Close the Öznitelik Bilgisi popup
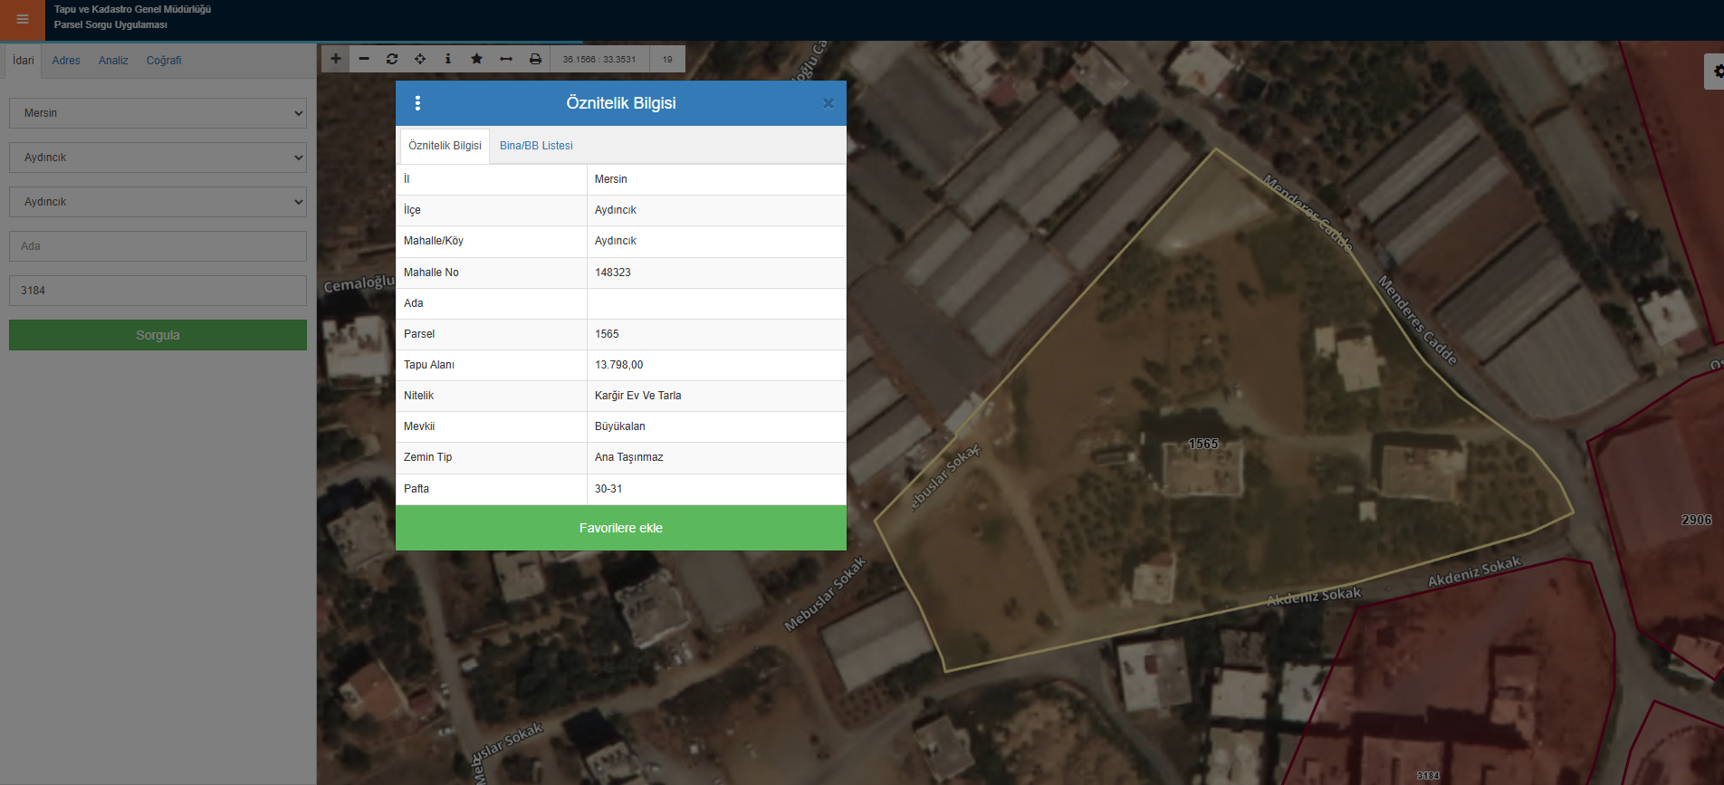Screen dimensions: 1724x785 tap(828, 104)
